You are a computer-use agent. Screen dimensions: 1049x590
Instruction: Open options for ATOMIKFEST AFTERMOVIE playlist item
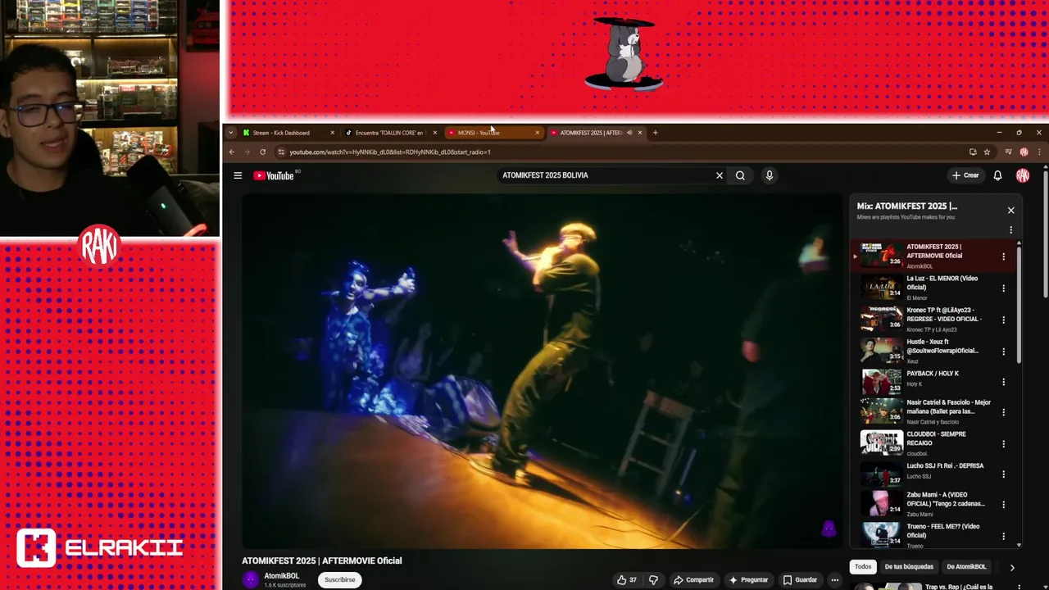1003,256
